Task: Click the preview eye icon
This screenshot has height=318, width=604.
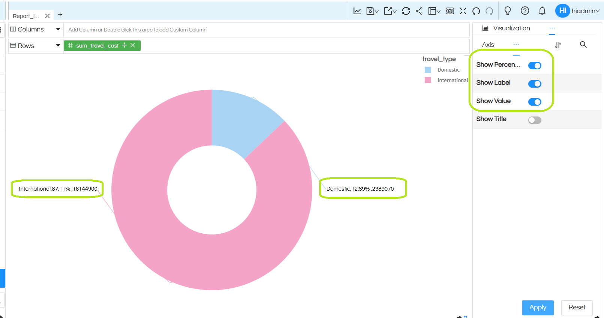Action: point(450,11)
